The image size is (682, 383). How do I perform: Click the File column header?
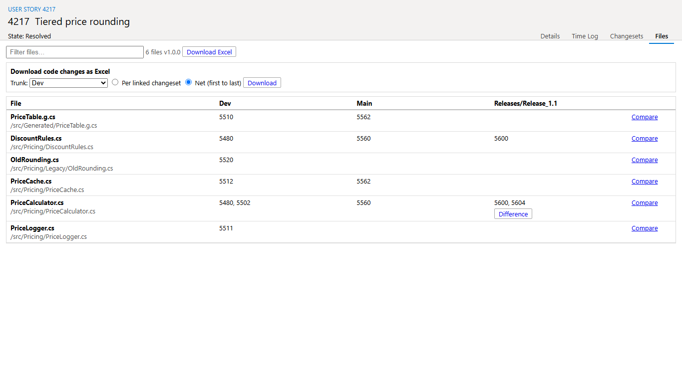click(x=16, y=104)
